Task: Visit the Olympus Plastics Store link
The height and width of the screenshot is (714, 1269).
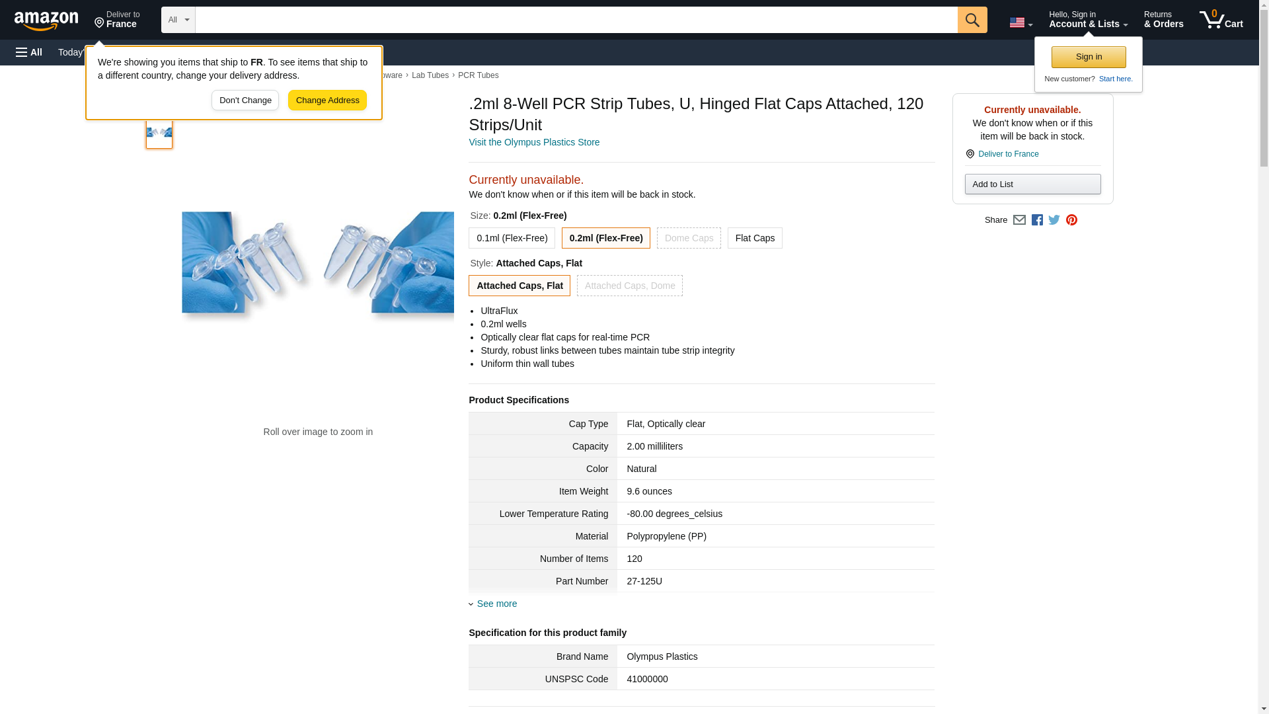Action: [x=533, y=142]
